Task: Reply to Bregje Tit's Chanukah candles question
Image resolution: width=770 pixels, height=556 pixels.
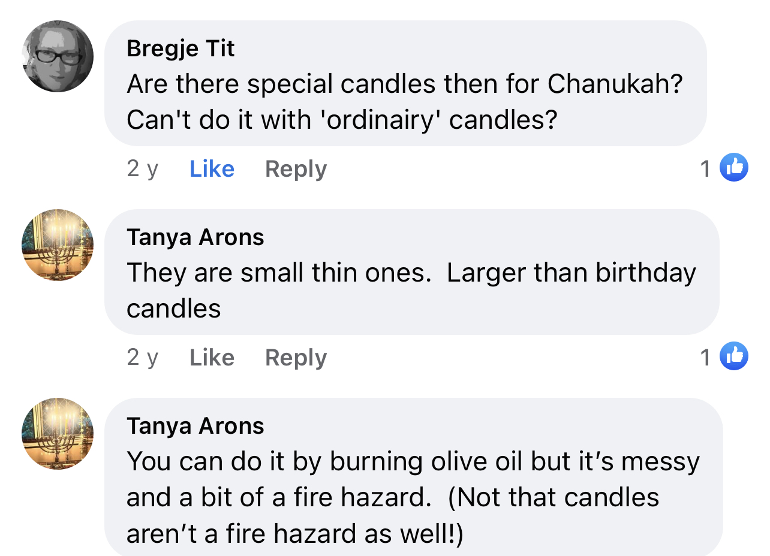Action: [296, 170]
